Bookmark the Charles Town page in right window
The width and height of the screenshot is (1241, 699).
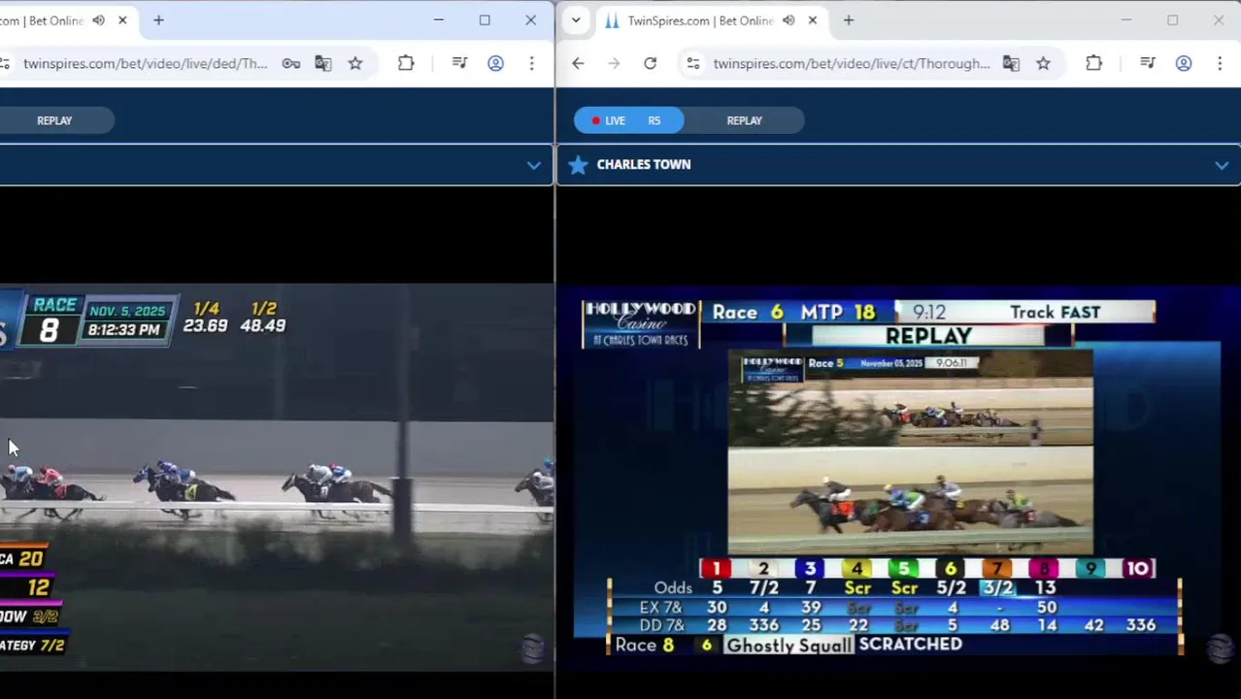coord(1043,63)
